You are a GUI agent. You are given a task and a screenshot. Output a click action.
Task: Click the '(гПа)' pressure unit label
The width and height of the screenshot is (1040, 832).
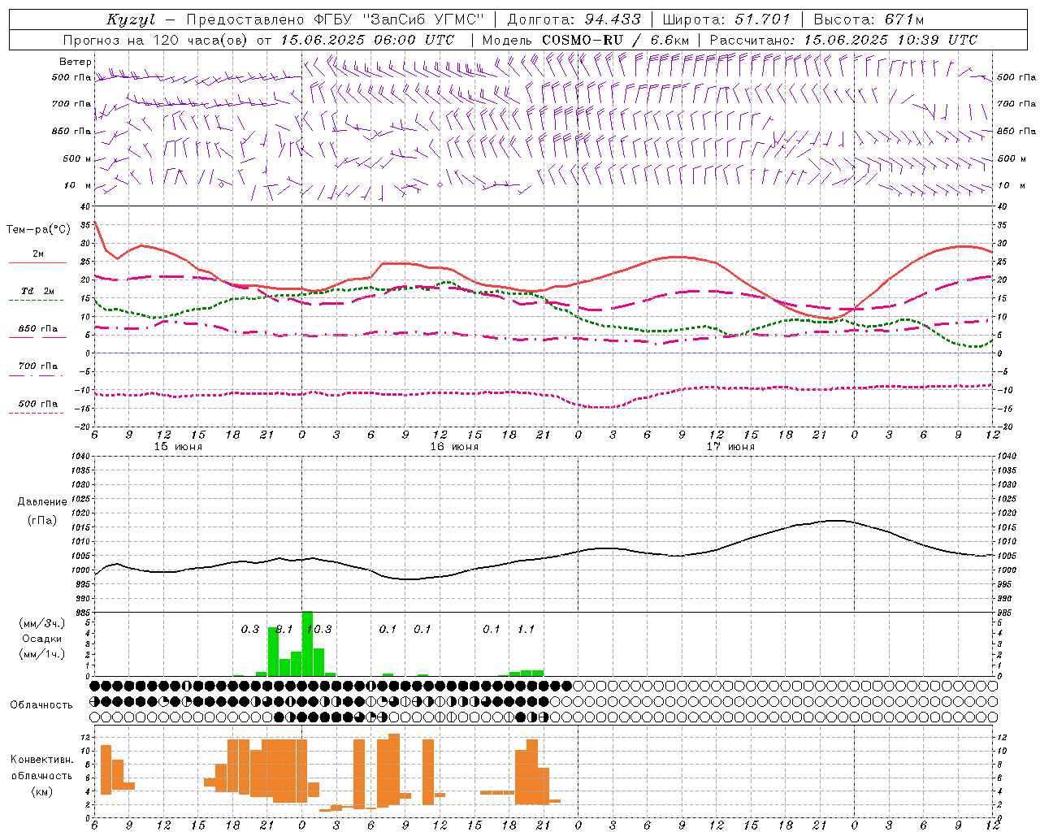click(42, 520)
